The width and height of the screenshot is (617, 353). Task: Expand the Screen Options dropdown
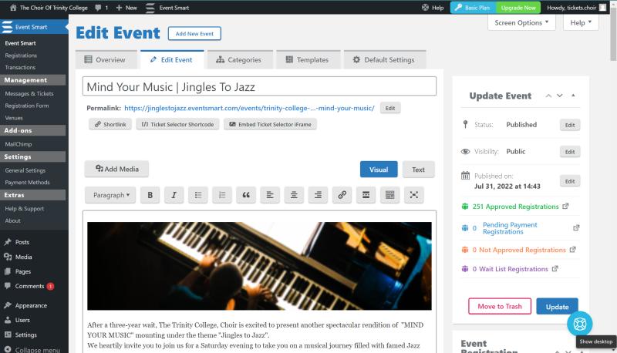[x=521, y=22]
